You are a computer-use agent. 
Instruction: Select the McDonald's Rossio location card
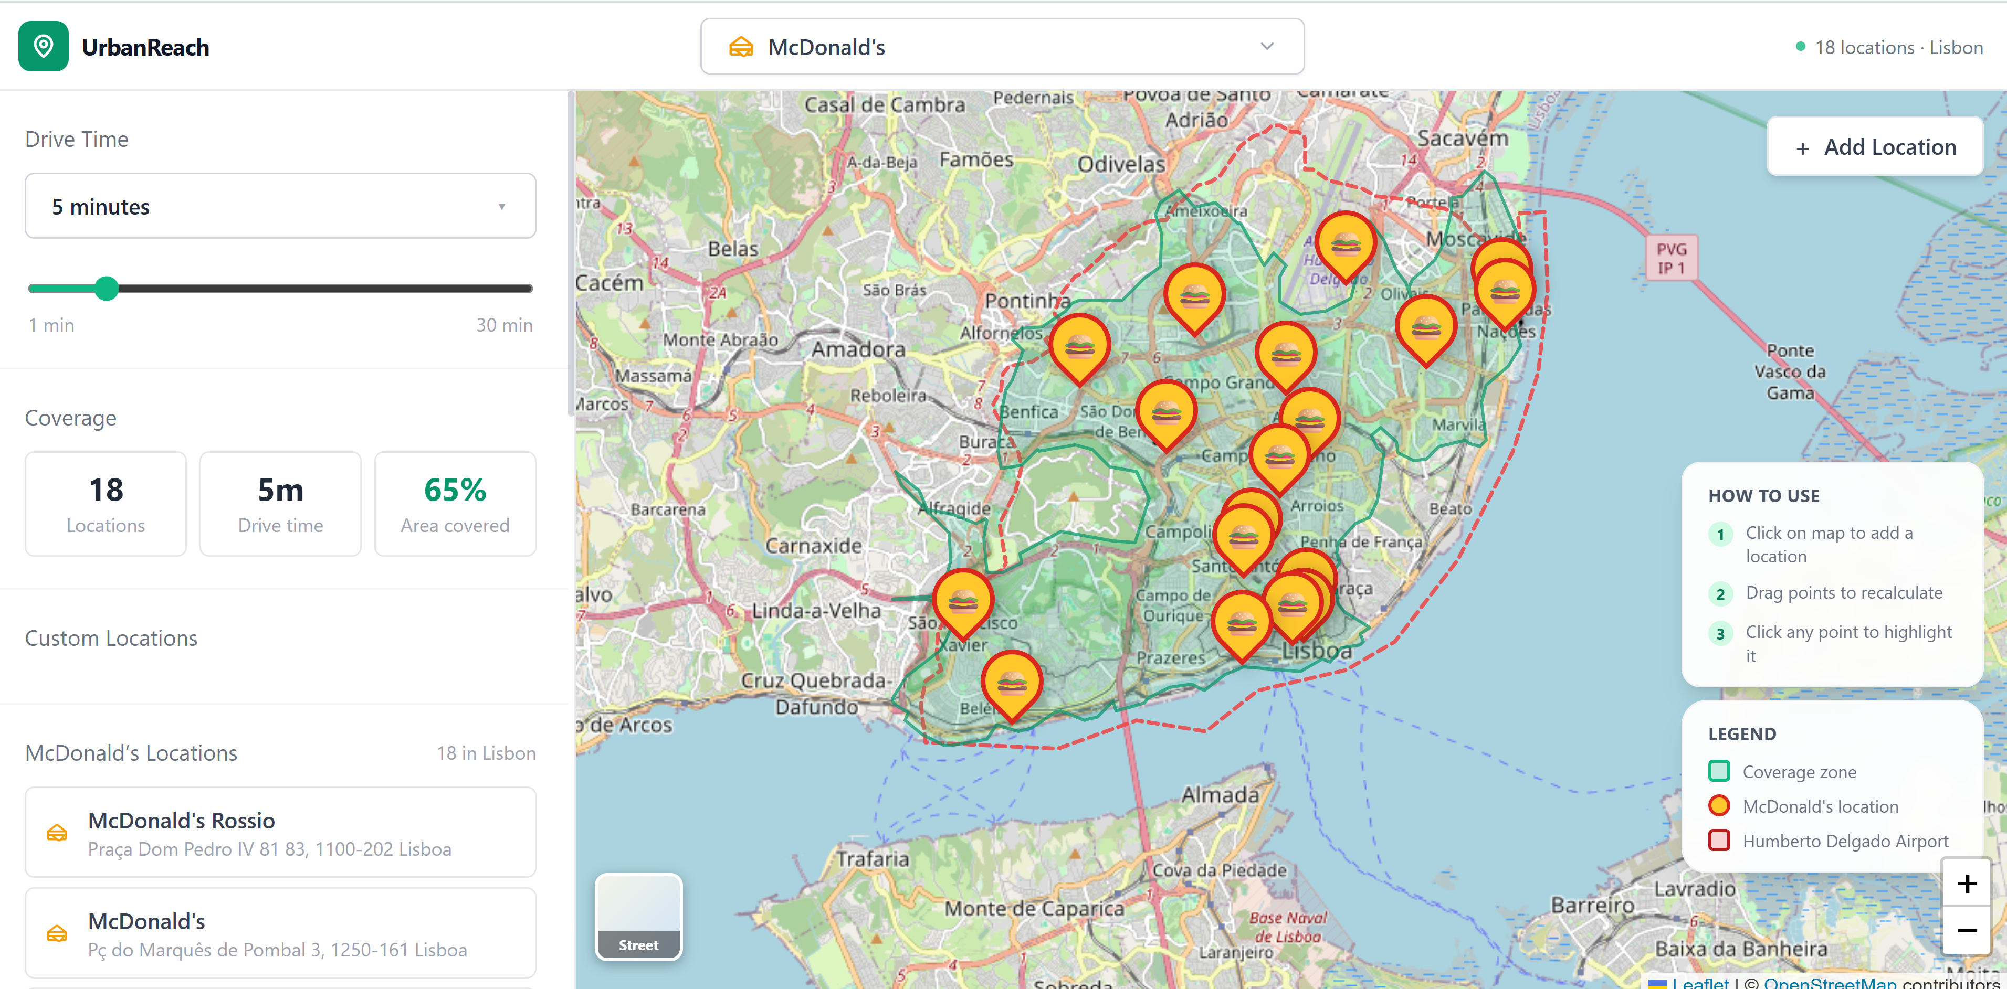(x=280, y=833)
